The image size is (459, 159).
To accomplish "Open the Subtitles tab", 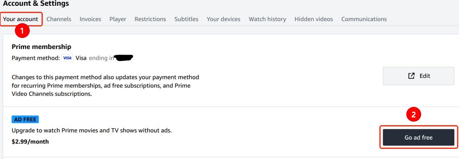I will click(186, 19).
